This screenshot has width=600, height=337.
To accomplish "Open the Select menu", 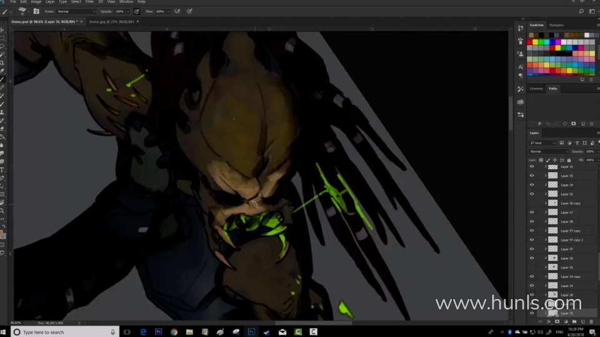I will pos(76,2).
